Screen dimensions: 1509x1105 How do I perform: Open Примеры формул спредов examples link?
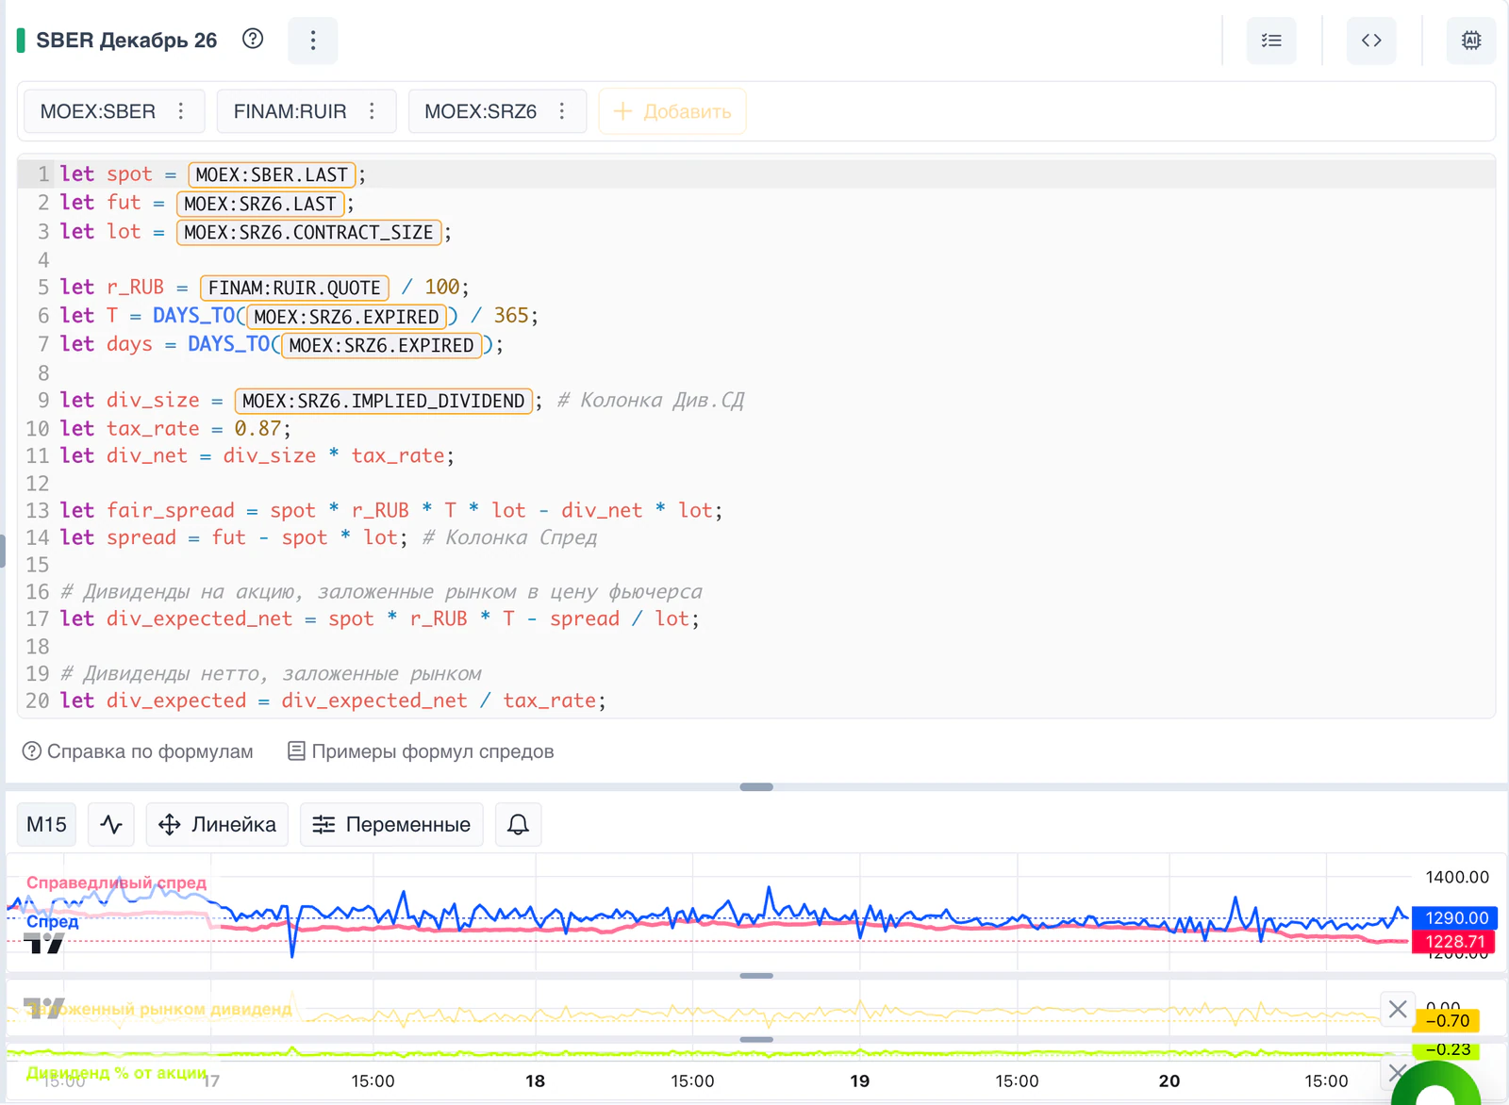[x=421, y=751]
